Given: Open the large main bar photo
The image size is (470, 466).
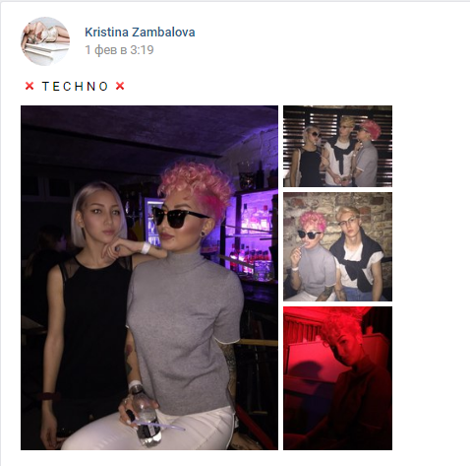Looking at the screenshot, I should pyautogui.click(x=149, y=278).
